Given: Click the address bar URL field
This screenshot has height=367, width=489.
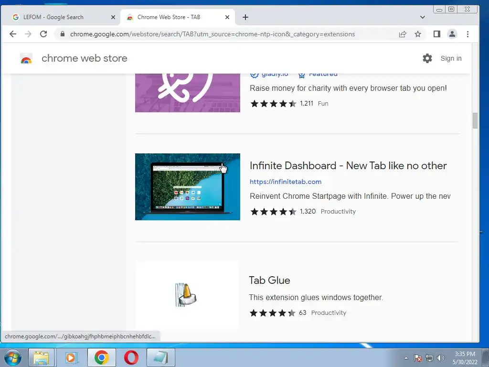Looking at the screenshot, I should coord(212,34).
